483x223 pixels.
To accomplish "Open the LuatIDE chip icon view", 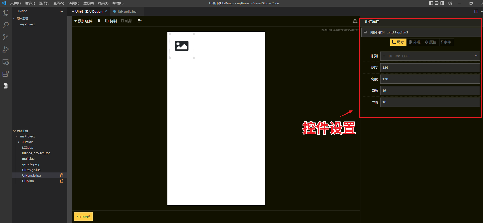I will pos(5,86).
